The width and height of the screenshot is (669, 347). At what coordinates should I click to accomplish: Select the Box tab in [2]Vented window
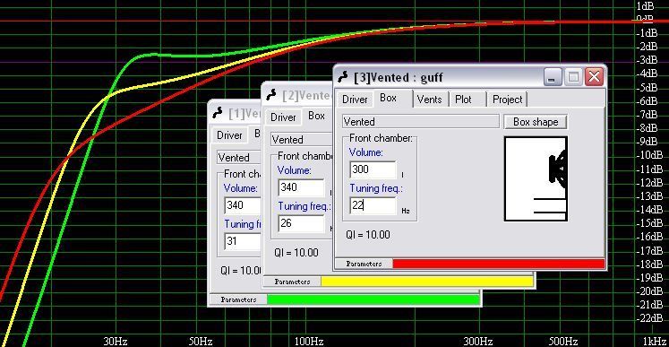(x=316, y=116)
